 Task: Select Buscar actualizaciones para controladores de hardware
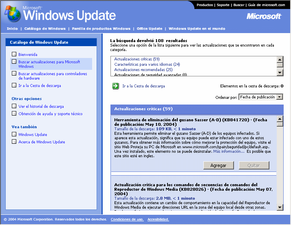coord(53,76)
